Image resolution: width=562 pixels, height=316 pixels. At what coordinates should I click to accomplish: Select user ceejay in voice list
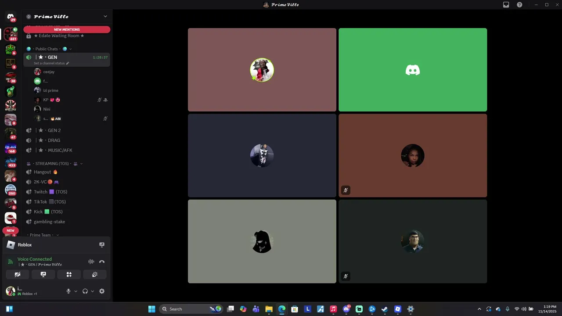[70, 72]
